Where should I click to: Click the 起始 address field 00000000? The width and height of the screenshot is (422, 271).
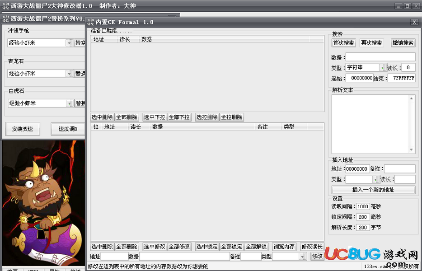pos(359,78)
